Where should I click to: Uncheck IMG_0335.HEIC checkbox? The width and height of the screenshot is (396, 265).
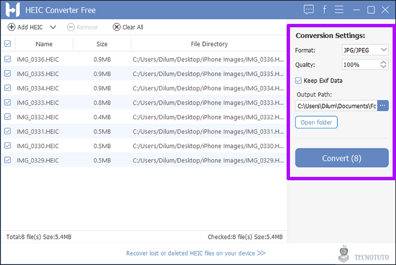7,73
